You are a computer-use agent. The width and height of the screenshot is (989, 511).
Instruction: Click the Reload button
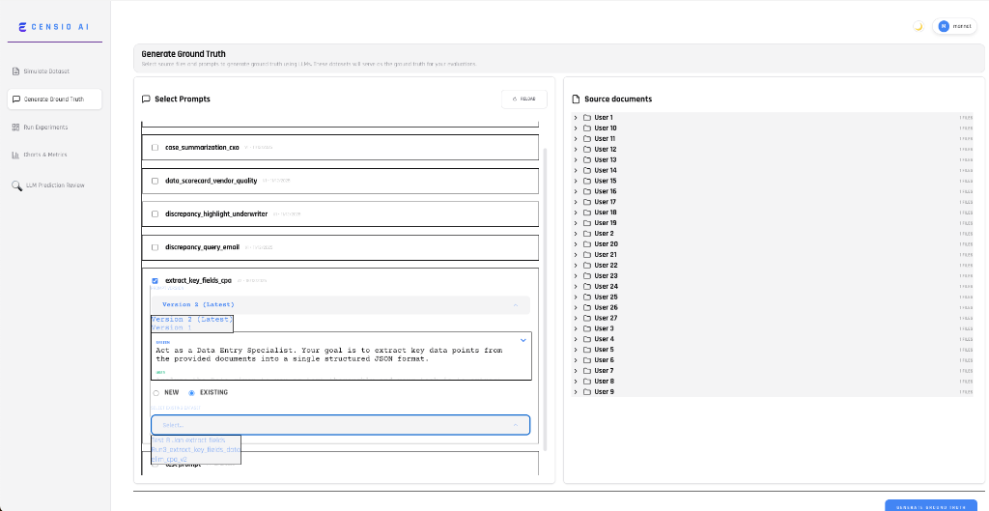(x=523, y=99)
